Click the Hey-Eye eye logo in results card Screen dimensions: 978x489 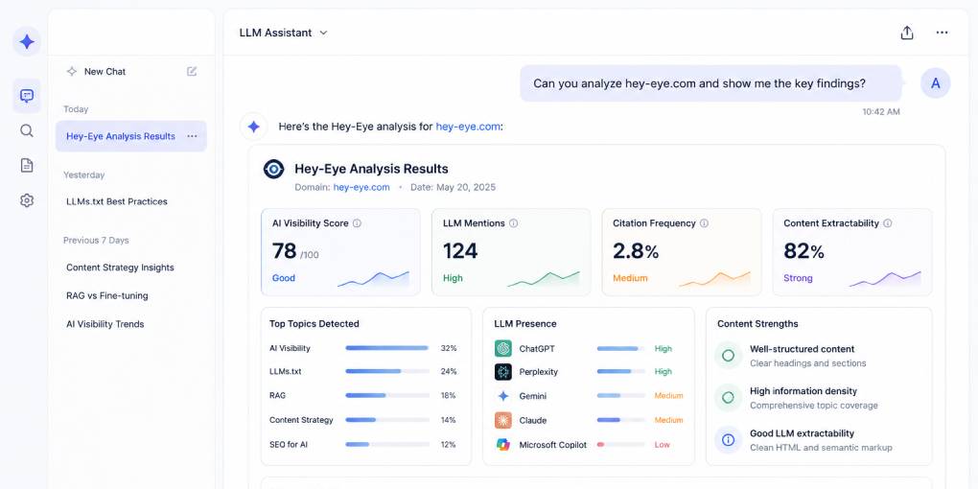pos(274,169)
